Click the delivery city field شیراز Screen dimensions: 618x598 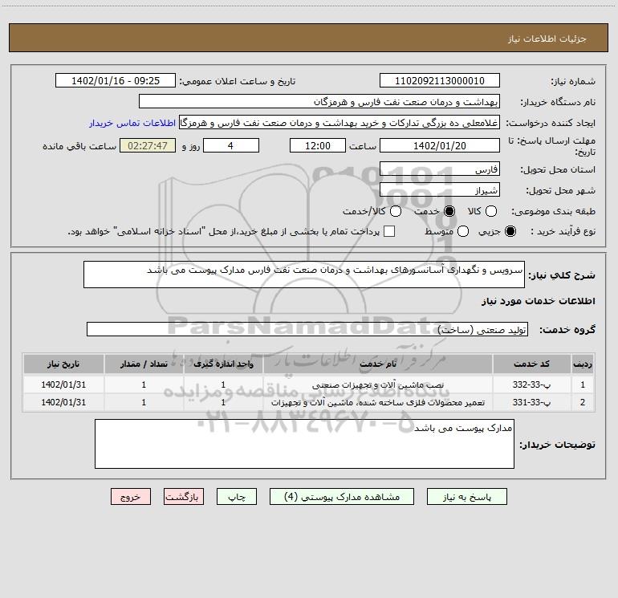pyautogui.click(x=440, y=190)
